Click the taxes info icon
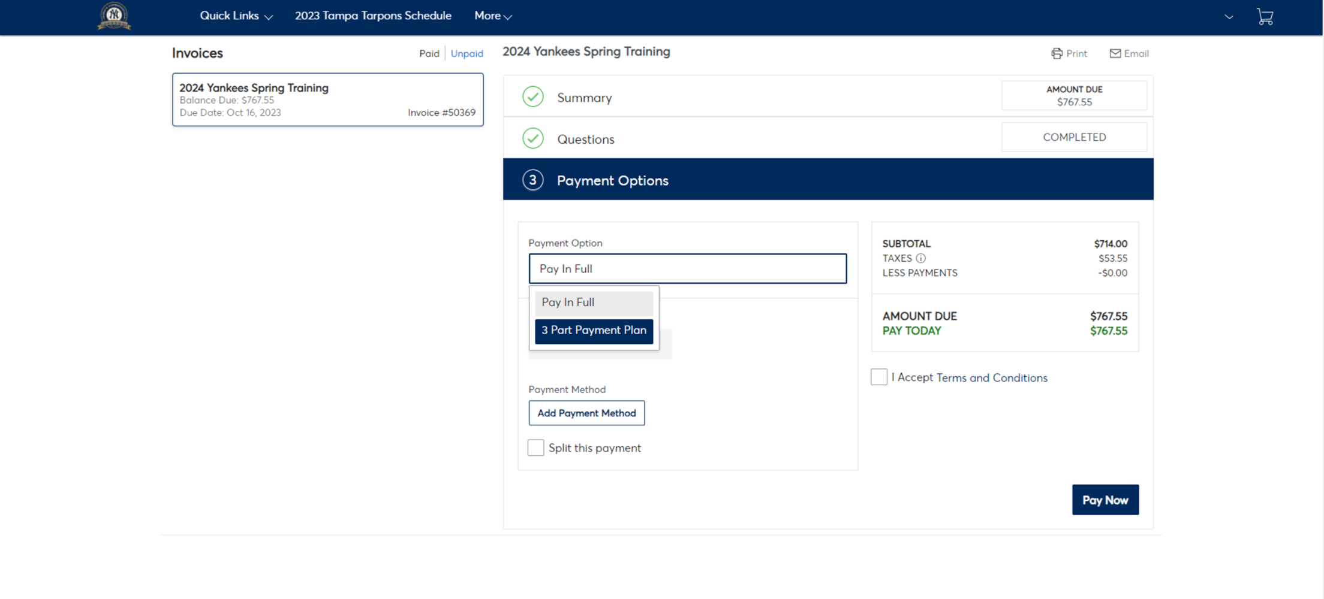1324x599 pixels. click(x=922, y=258)
